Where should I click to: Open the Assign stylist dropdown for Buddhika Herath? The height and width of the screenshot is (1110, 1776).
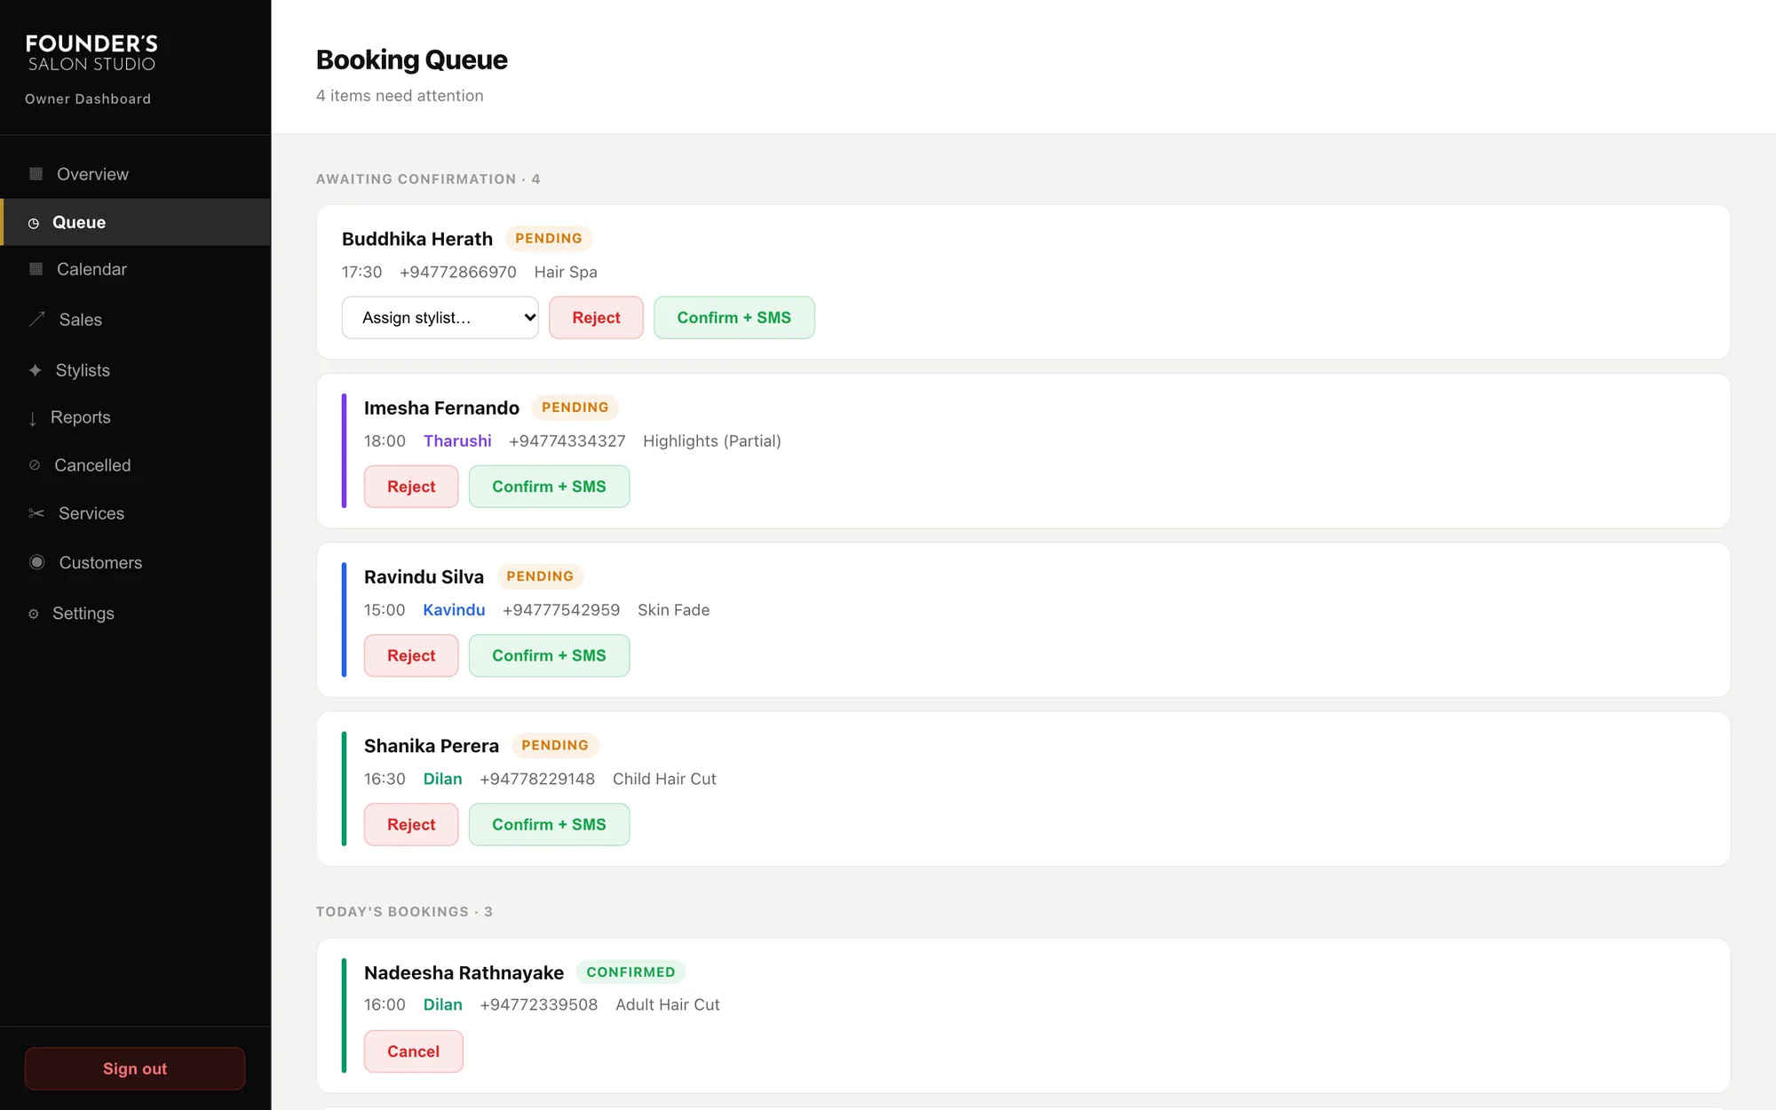440,317
